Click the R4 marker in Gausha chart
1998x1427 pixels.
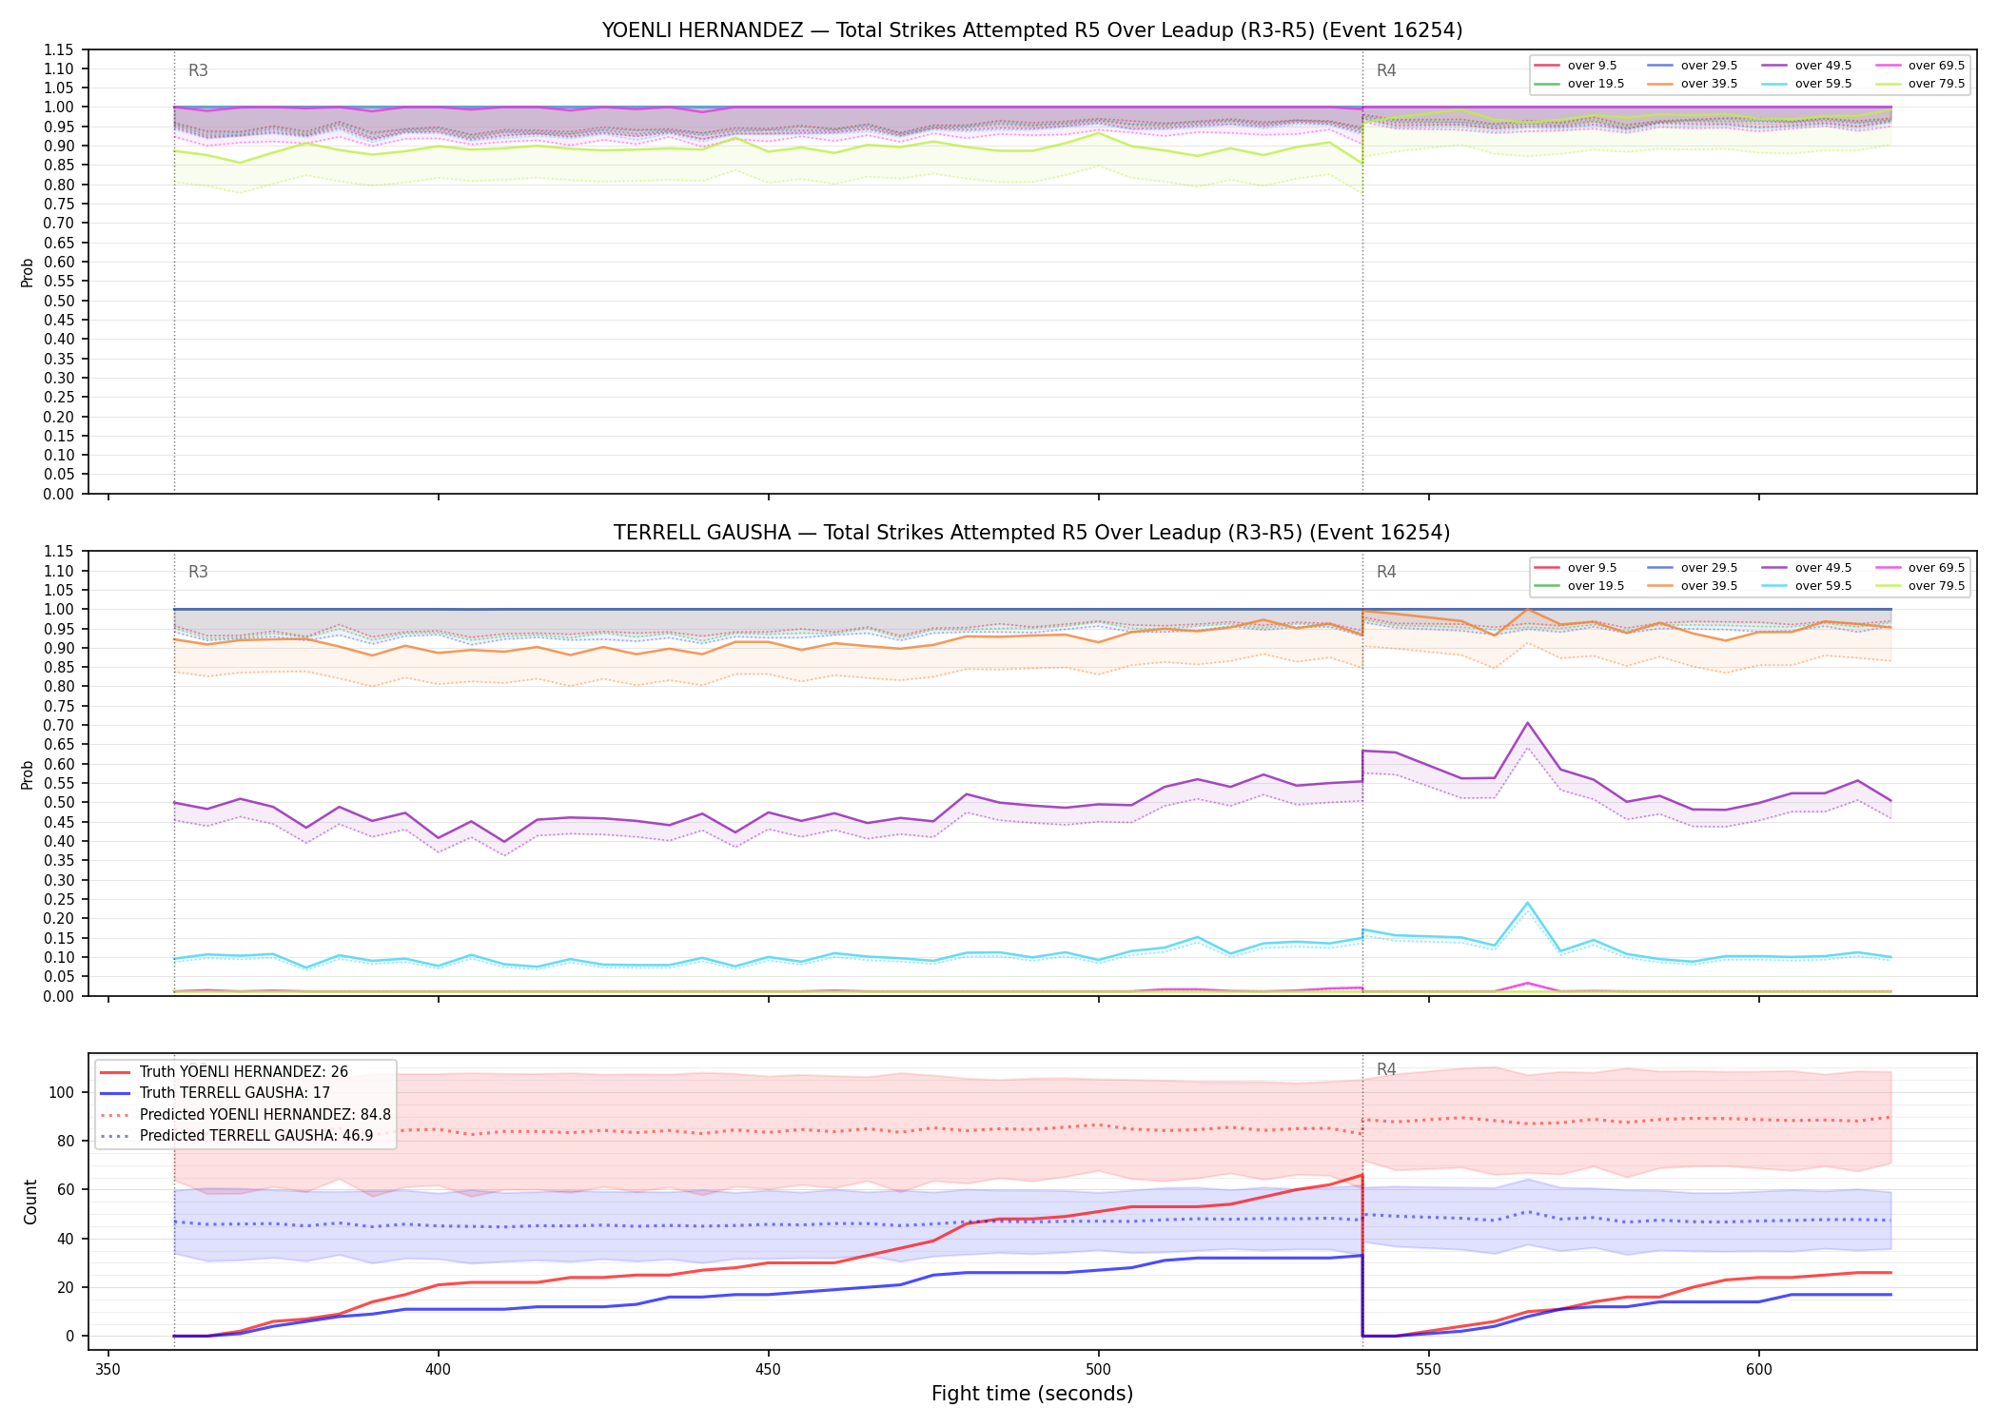click(x=1386, y=572)
